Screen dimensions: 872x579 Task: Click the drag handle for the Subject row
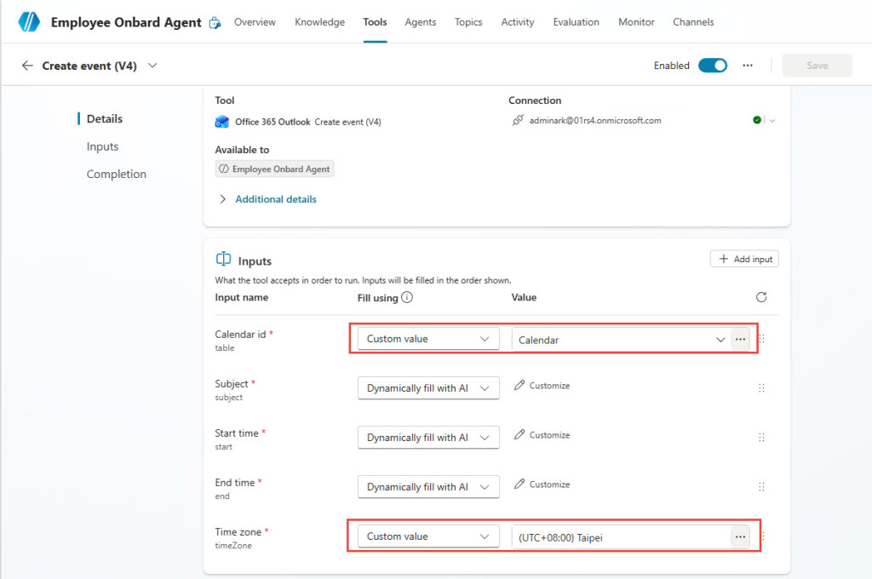[761, 388]
